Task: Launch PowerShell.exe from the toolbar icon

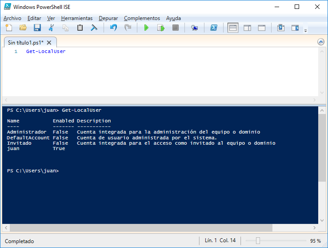Action: [x=214, y=28]
